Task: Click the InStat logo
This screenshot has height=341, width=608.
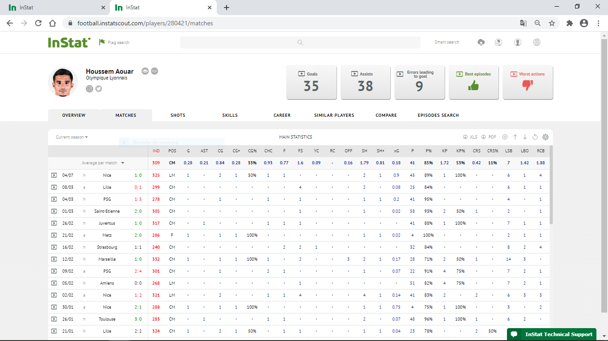Action: [69, 42]
